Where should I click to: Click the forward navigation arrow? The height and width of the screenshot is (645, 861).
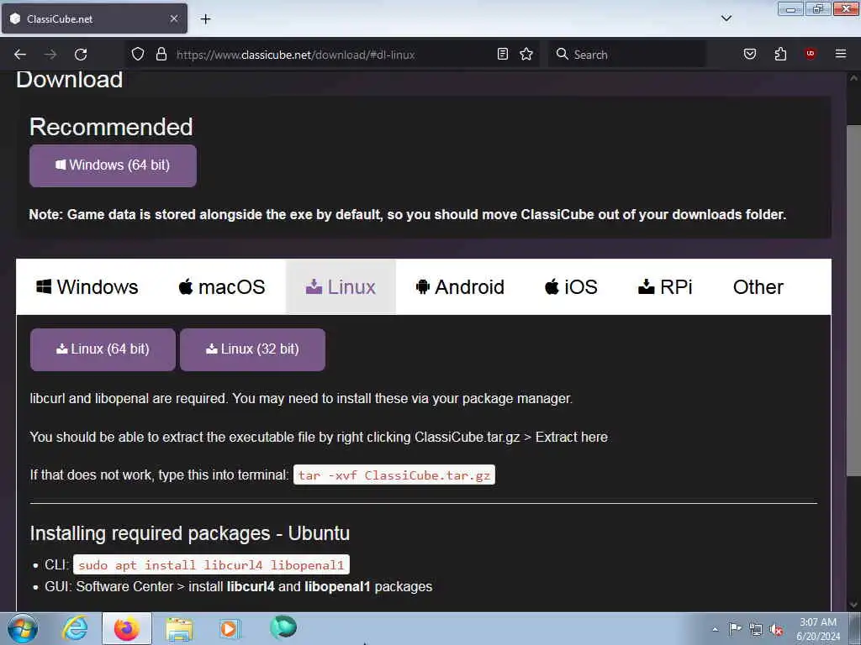tap(50, 55)
